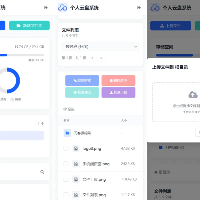Click the 新建文件夹 button in the left panel
The width and height of the screenshot is (200, 200).
coord(29,25)
